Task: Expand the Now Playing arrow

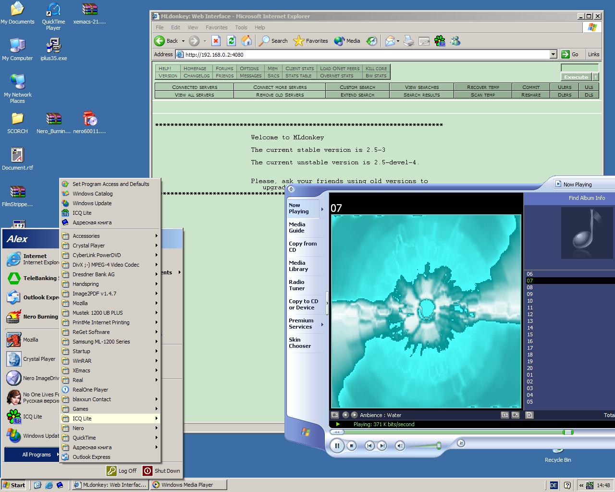Action: pyautogui.click(x=322, y=209)
